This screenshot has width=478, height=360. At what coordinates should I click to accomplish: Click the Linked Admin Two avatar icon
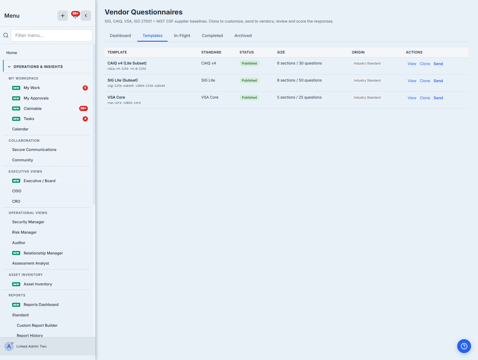[x=9, y=346]
